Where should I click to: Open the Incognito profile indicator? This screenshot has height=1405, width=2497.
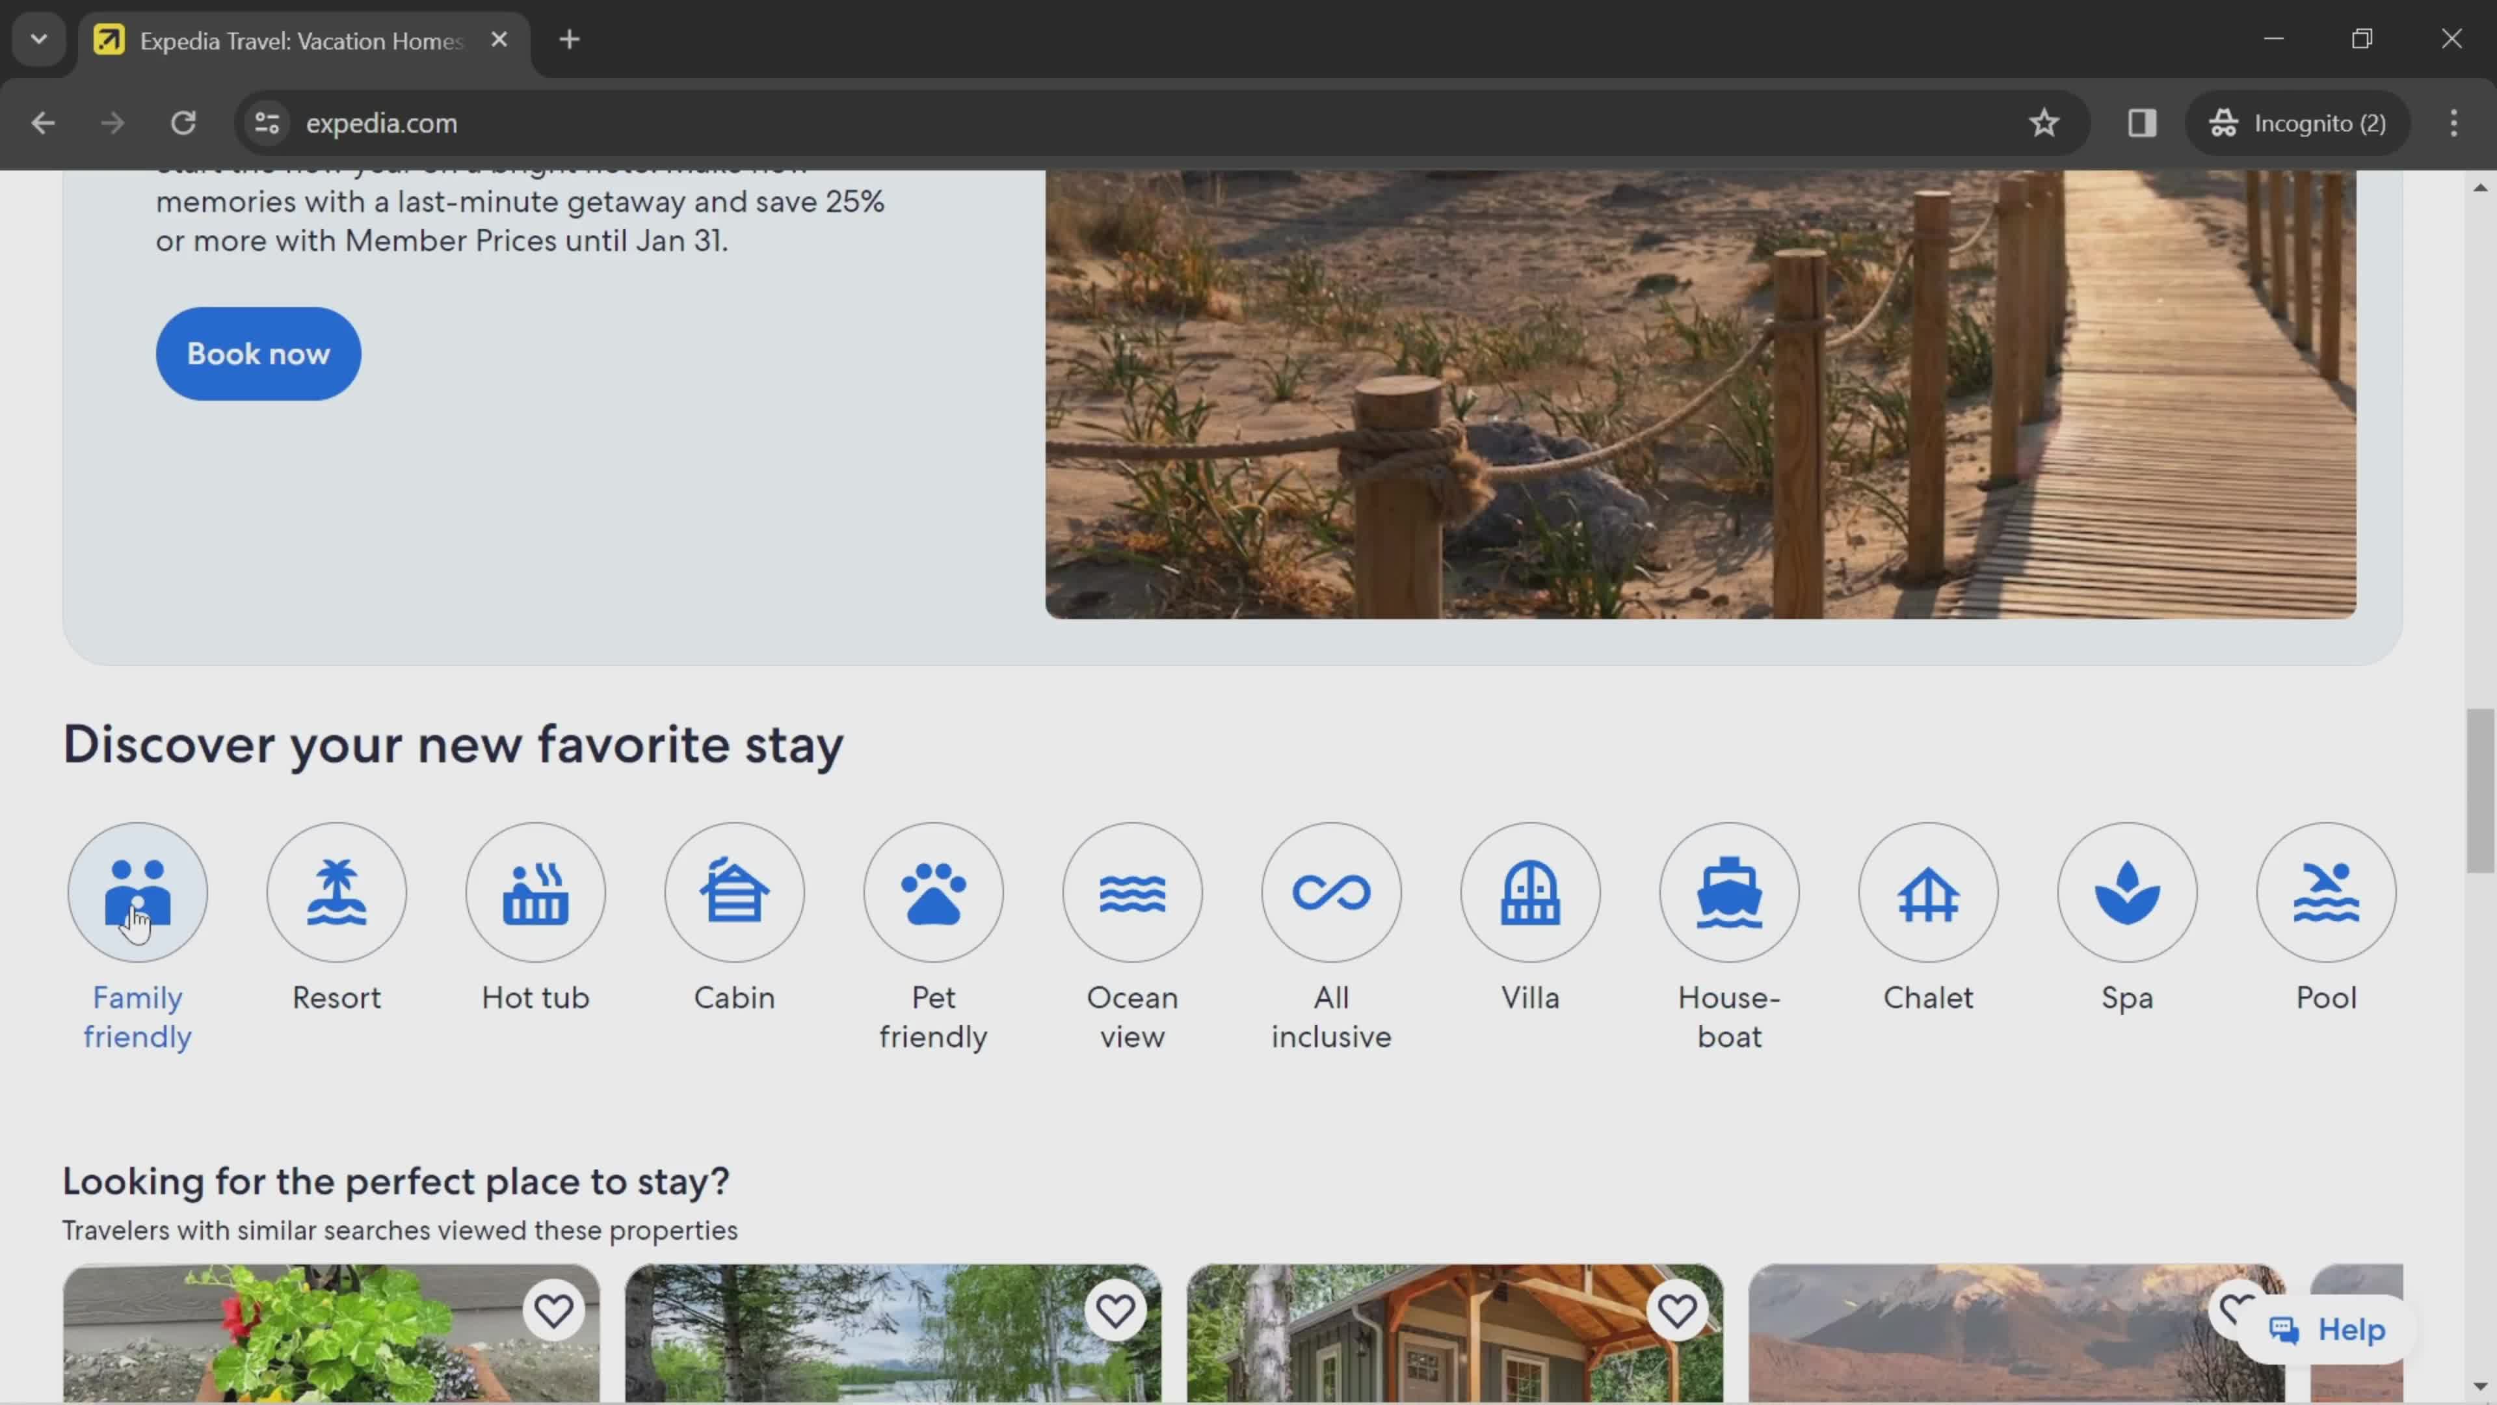(2297, 123)
